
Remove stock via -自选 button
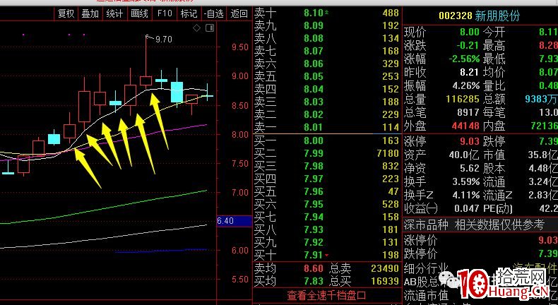(214, 14)
